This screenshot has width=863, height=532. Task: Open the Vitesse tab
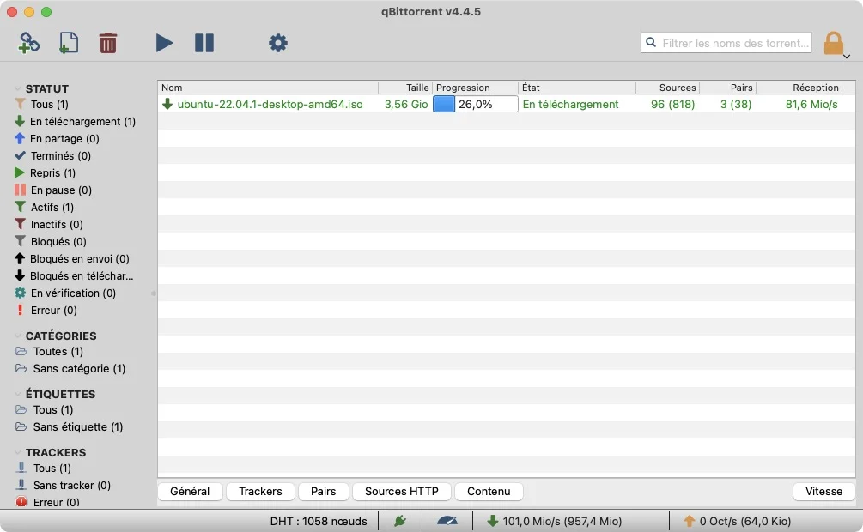[823, 492]
